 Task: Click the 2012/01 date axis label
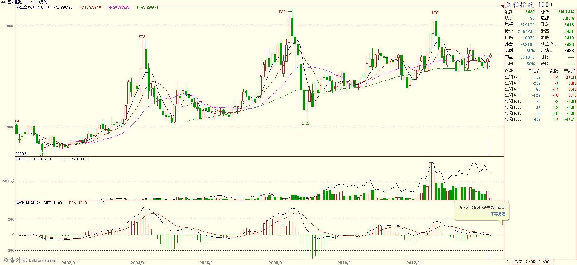(x=414, y=263)
